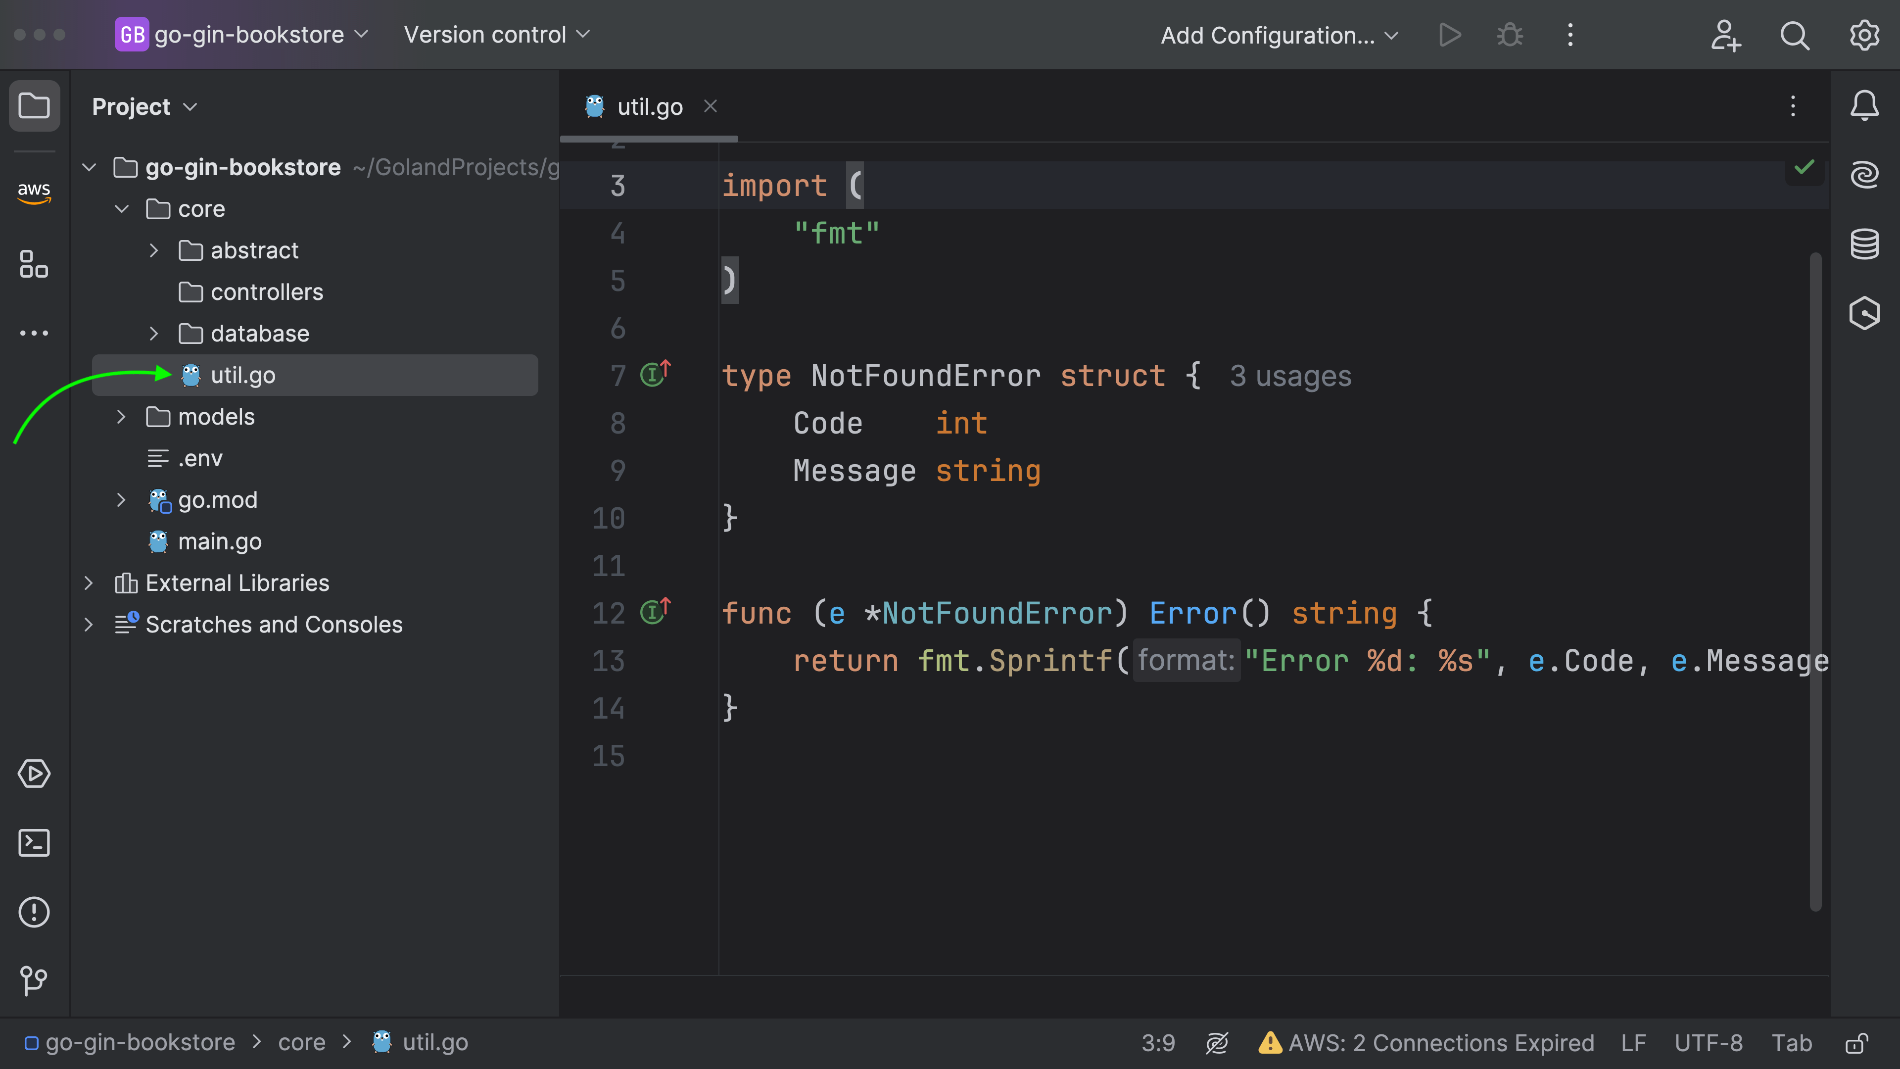The image size is (1900, 1069).
Task: Expand the abstract folder
Action: pos(154,249)
